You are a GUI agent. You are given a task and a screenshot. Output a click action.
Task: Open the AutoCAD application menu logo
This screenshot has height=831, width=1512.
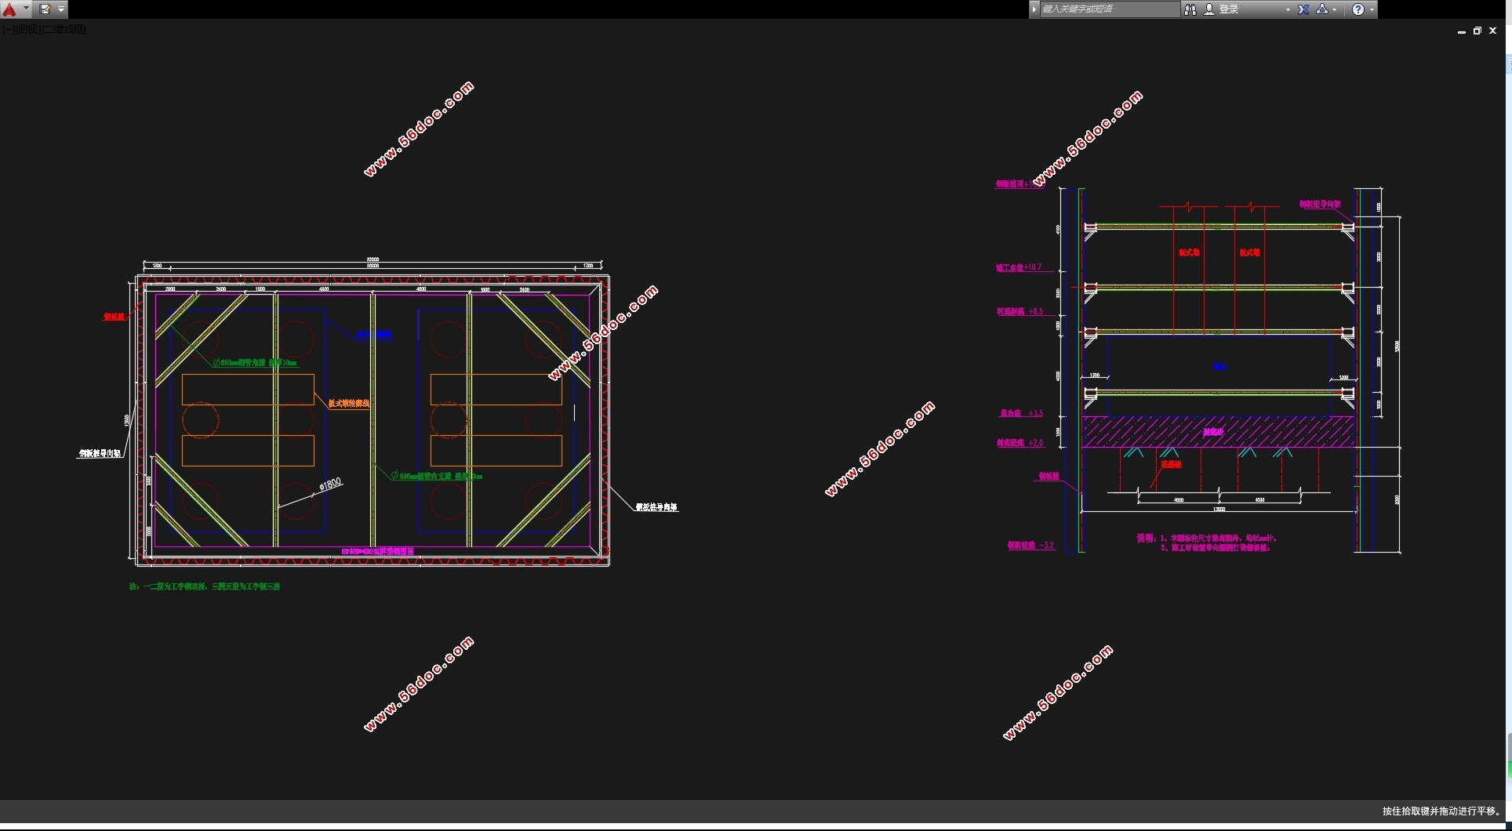click(10, 9)
